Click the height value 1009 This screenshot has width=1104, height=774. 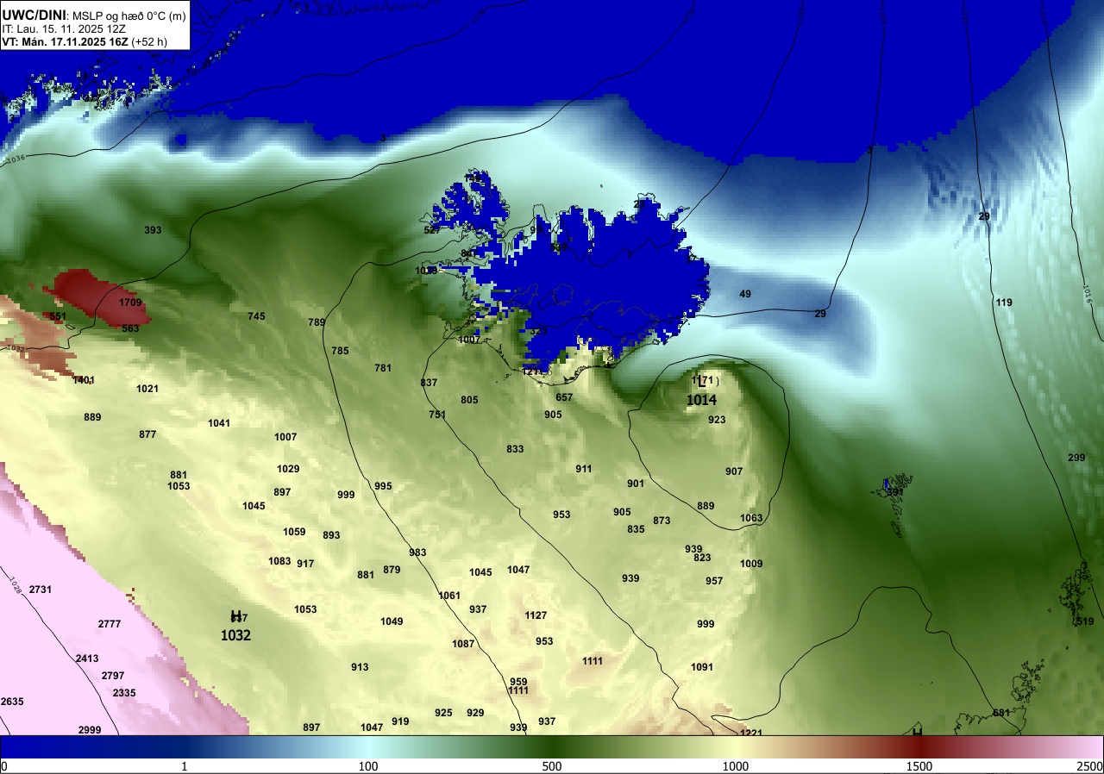(751, 564)
